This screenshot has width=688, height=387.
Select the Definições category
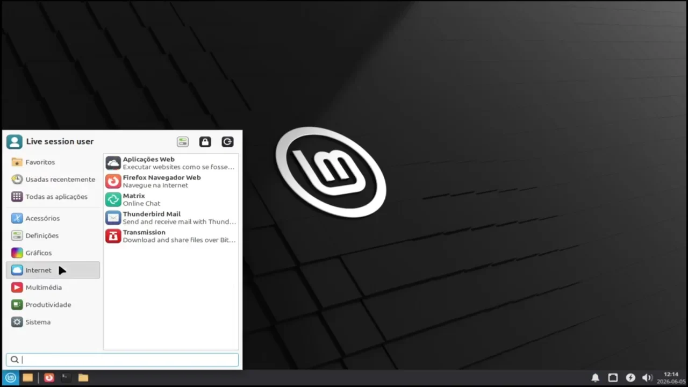click(x=53, y=235)
